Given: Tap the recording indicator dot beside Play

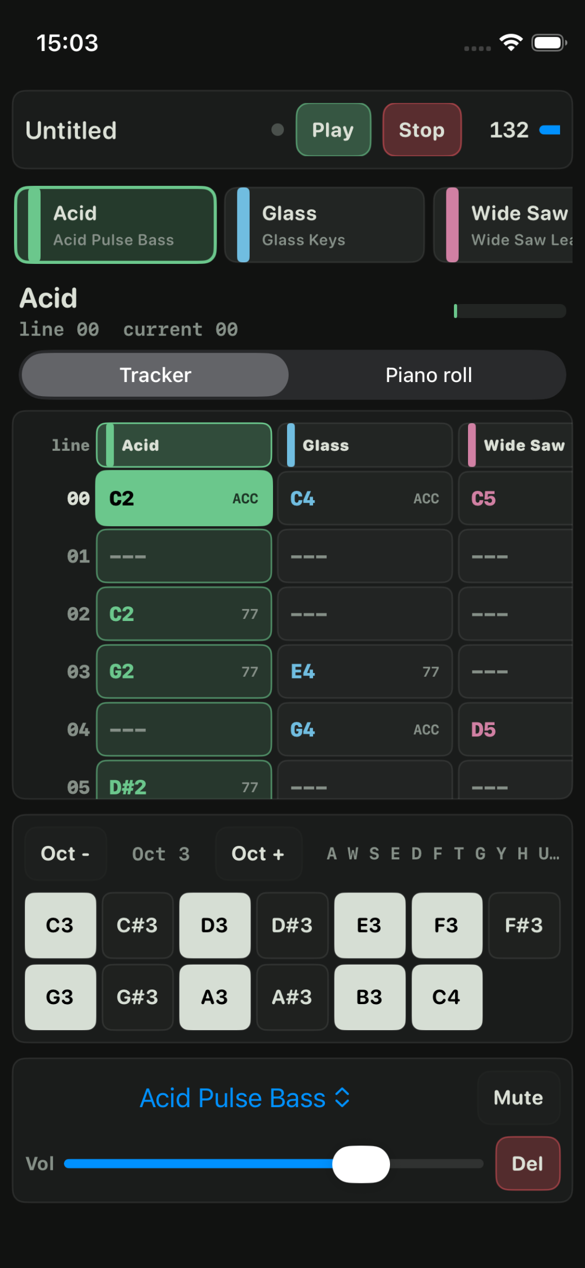Looking at the screenshot, I should click(277, 130).
